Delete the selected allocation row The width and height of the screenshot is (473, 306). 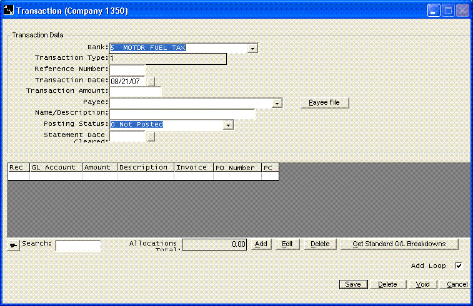click(x=320, y=244)
